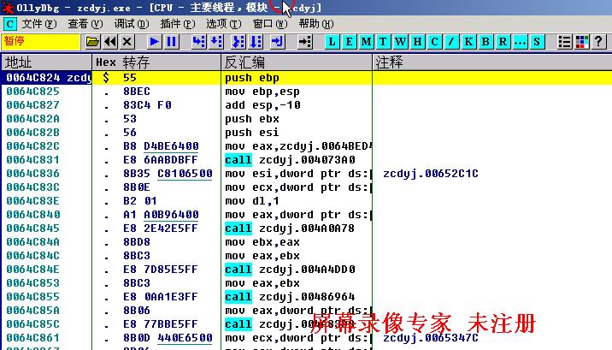
Task: Show Log window with L button
Action: (332, 41)
